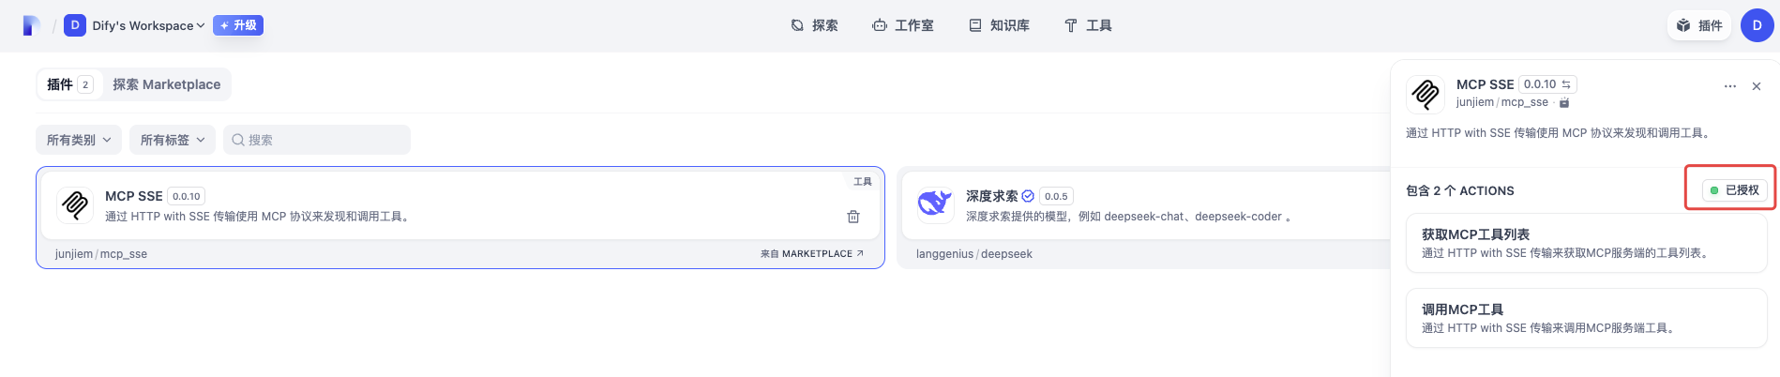The image size is (1780, 377).
Task: Click version 0.0.10 switch badge in panel
Action: point(1546,84)
